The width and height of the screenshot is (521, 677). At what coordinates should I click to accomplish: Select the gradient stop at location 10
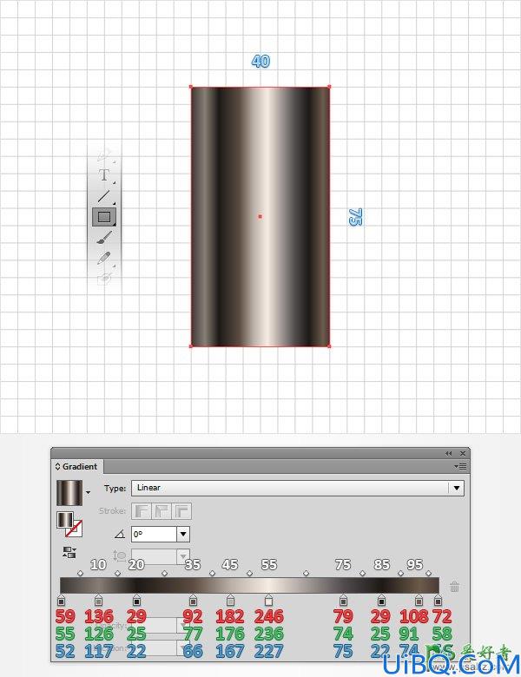(x=98, y=601)
